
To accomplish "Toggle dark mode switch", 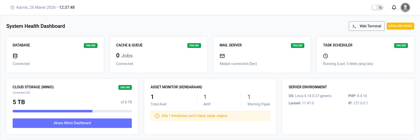I will pyautogui.click(x=377, y=8).
